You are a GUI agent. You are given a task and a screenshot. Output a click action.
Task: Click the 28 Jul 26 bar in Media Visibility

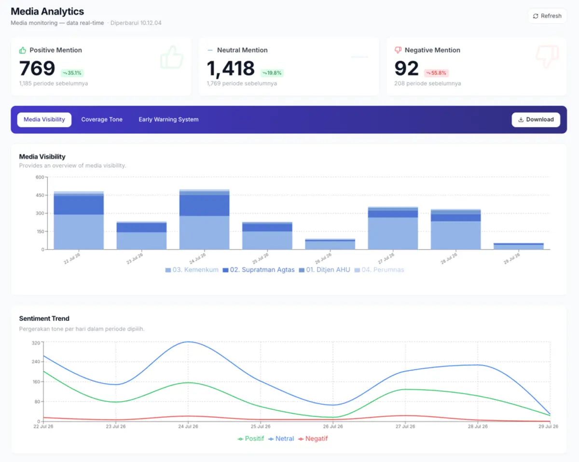click(455, 229)
